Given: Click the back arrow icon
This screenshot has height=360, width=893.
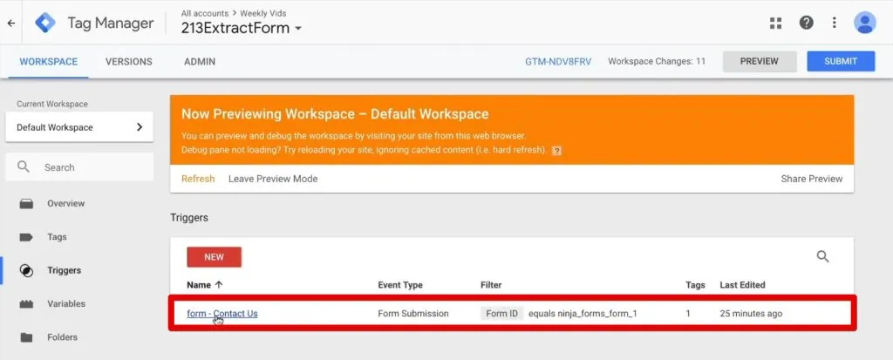Looking at the screenshot, I should coord(10,24).
